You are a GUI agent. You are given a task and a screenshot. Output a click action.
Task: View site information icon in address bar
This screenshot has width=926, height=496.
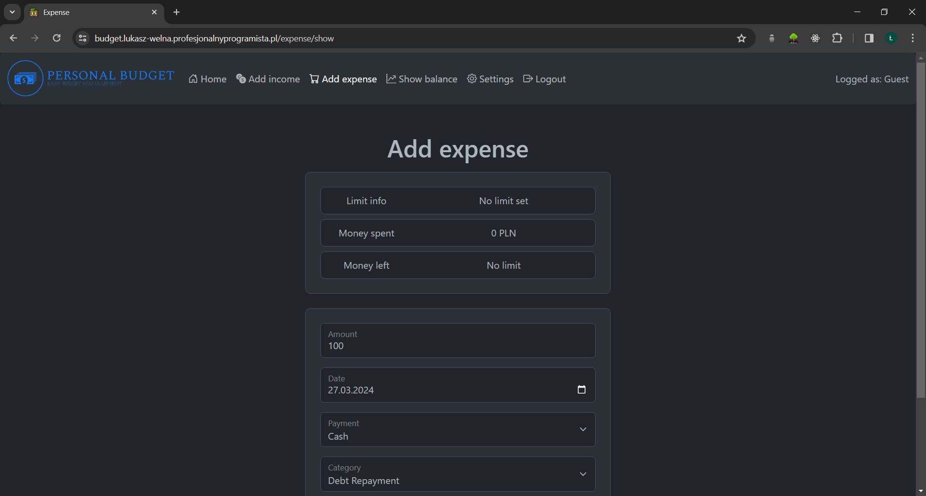click(x=83, y=39)
